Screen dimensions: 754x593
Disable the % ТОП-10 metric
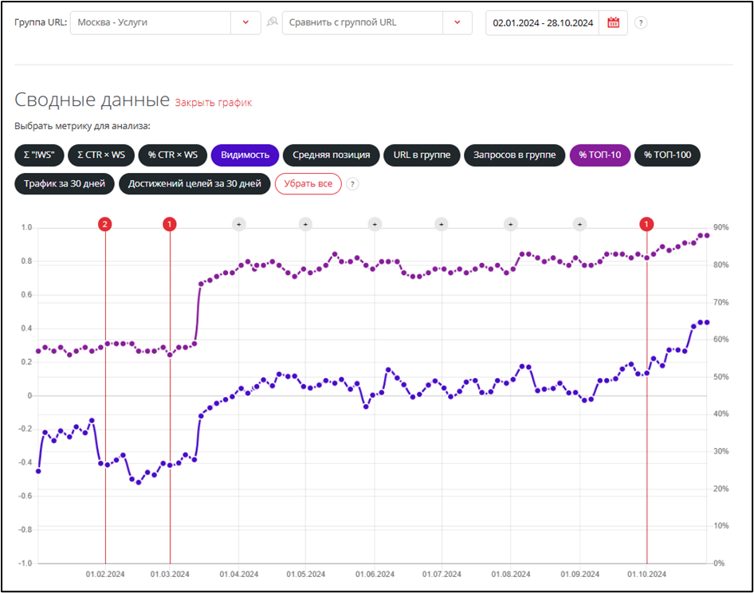tap(599, 155)
